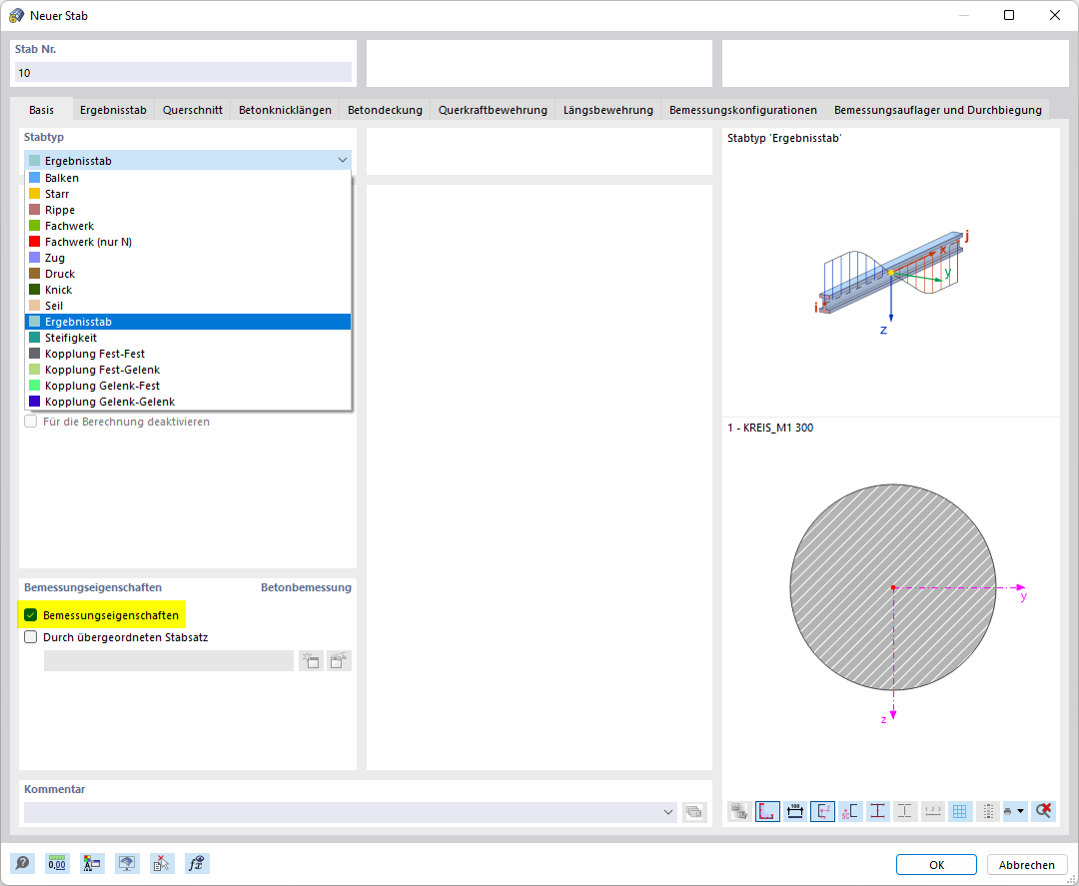Toggle the blue grid display icon

(960, 811)
